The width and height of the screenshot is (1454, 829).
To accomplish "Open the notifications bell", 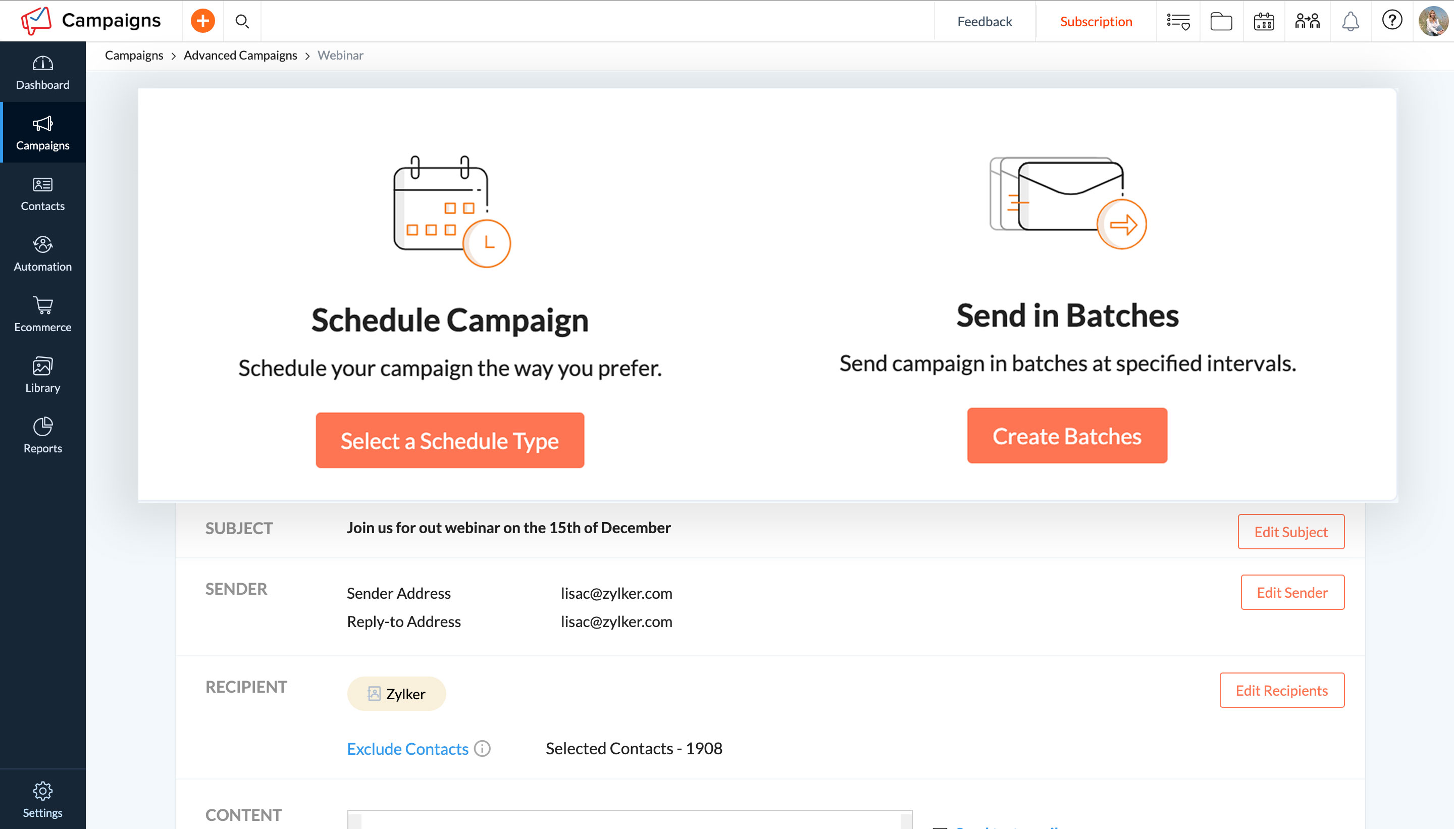I will (1351, 22).
